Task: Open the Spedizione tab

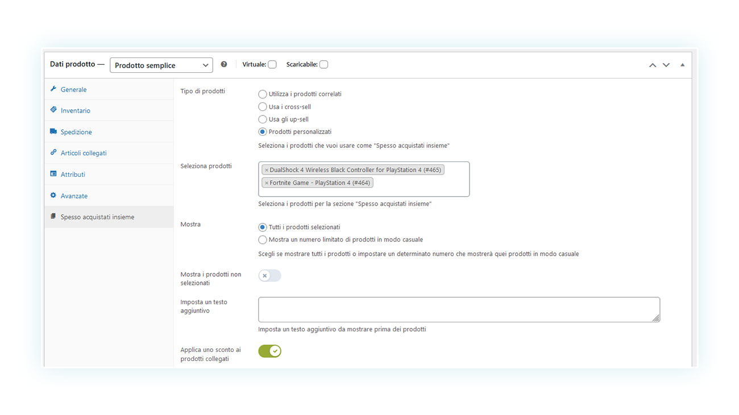Action: [x=109, y=132]
